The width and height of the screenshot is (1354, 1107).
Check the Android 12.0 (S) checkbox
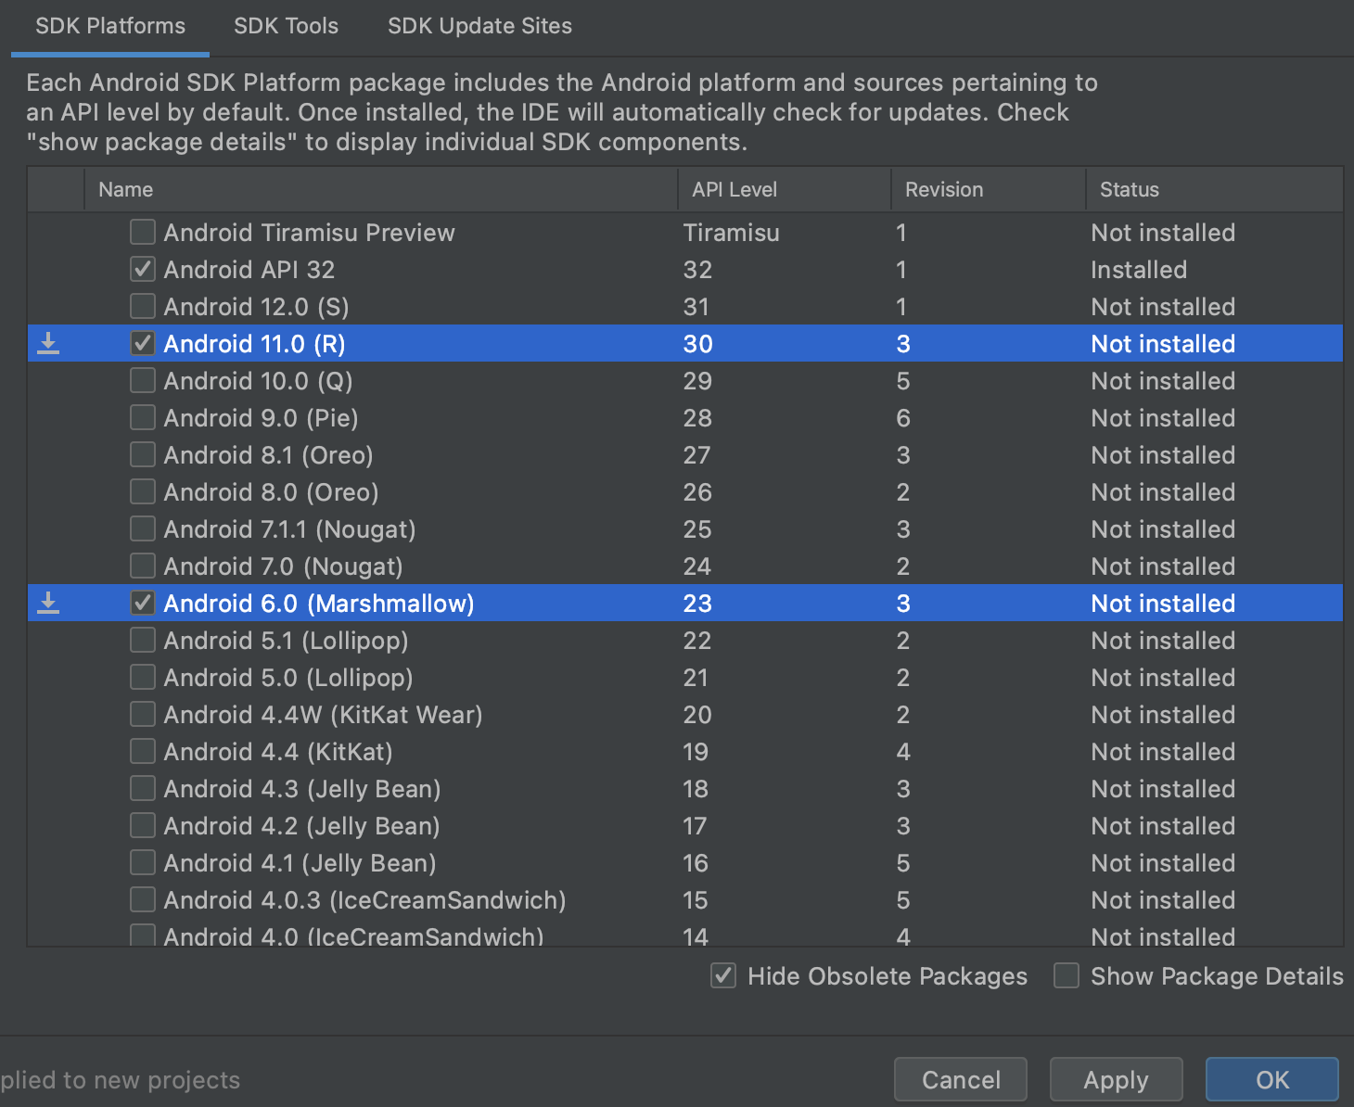click(143, 306)
